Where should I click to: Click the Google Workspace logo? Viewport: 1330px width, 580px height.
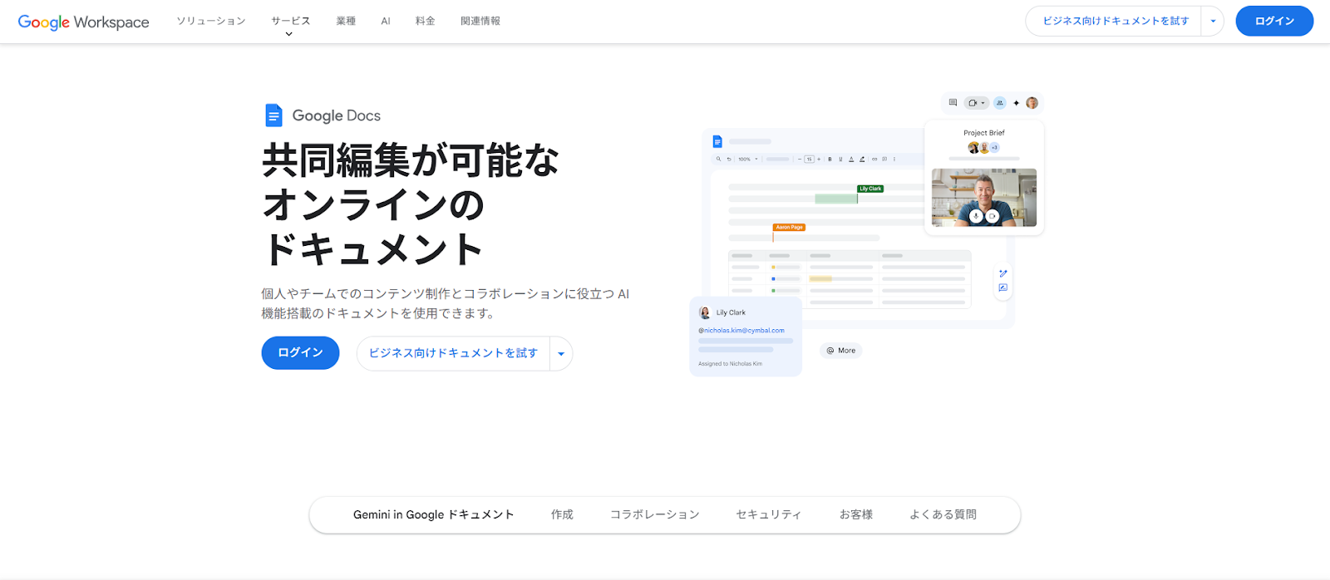click(x=83, y=22)
